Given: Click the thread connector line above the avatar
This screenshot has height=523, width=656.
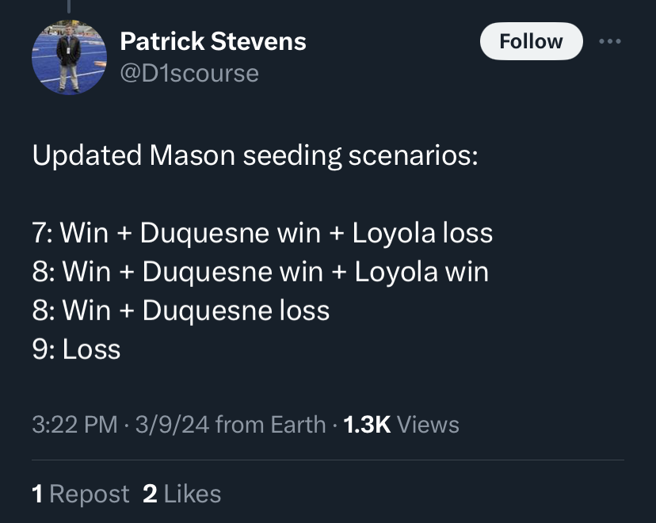Looking at the screenshot, I should (69, 6).
